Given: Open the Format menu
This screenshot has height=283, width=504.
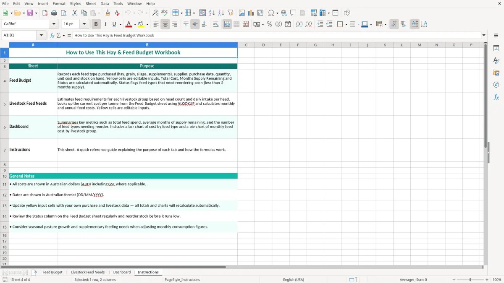Looking at the screenshot, I should point(59,3).
